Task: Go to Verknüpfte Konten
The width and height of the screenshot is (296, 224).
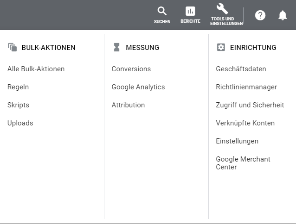Action: coord(245,123)
